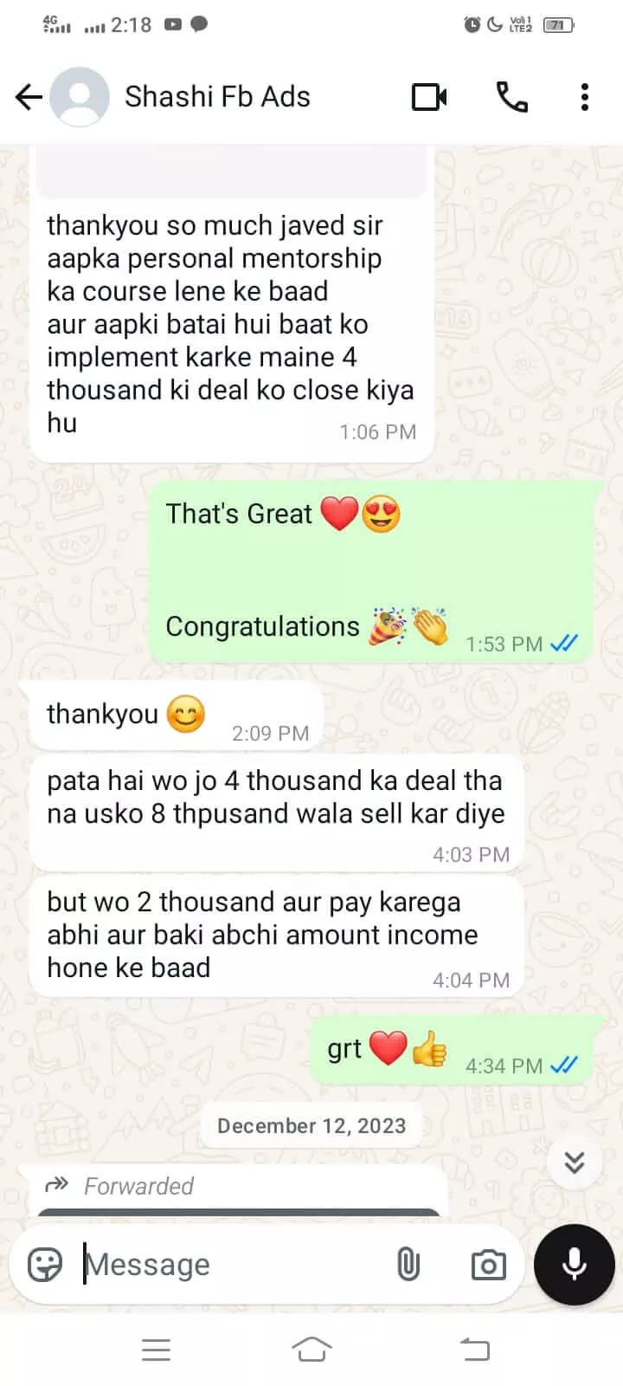Open Android recent apps menu button
The image size is (623, 1386).
[x=156, y=1350]
